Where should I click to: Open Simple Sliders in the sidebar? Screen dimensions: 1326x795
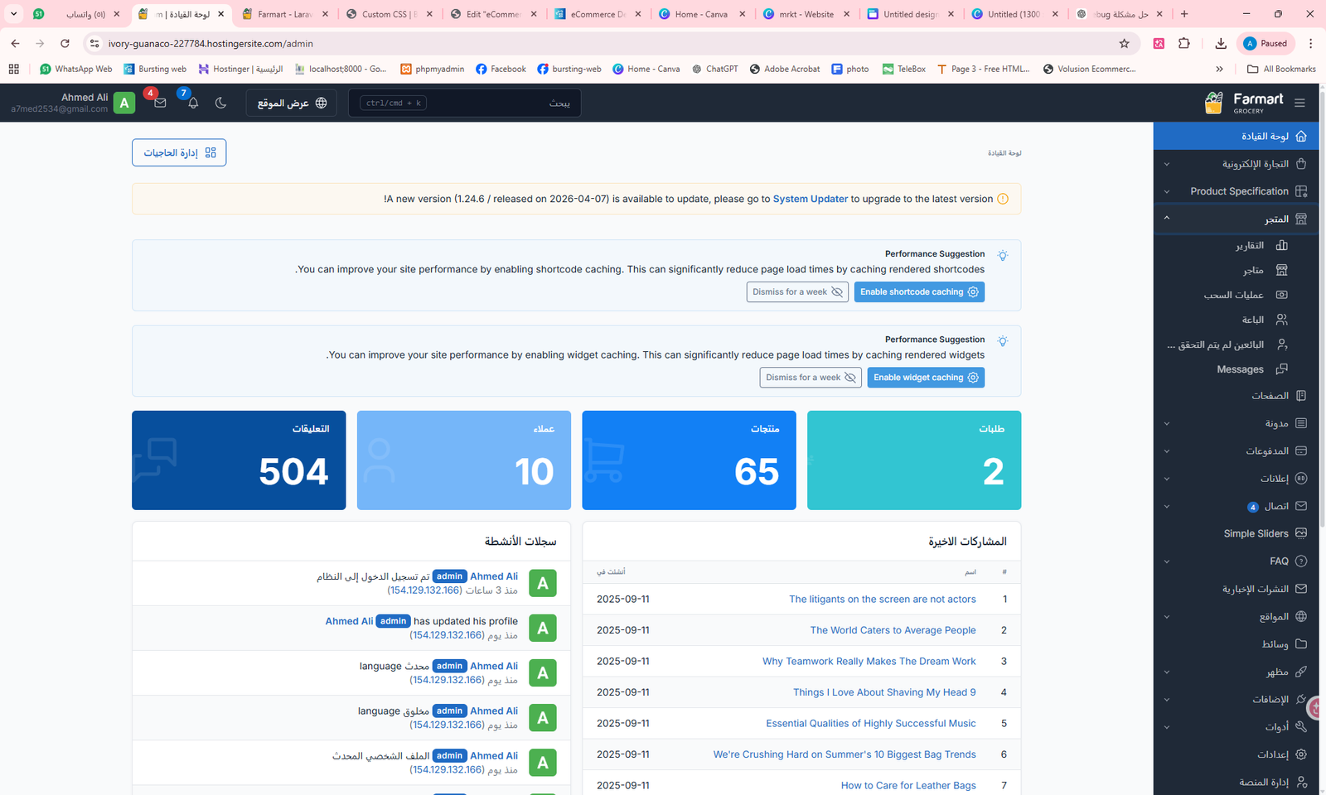pyautogui.click(x=1256, y=533)
